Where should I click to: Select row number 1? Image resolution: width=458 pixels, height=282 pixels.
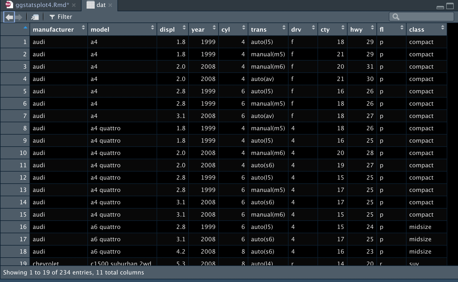[x=25, y=42]
